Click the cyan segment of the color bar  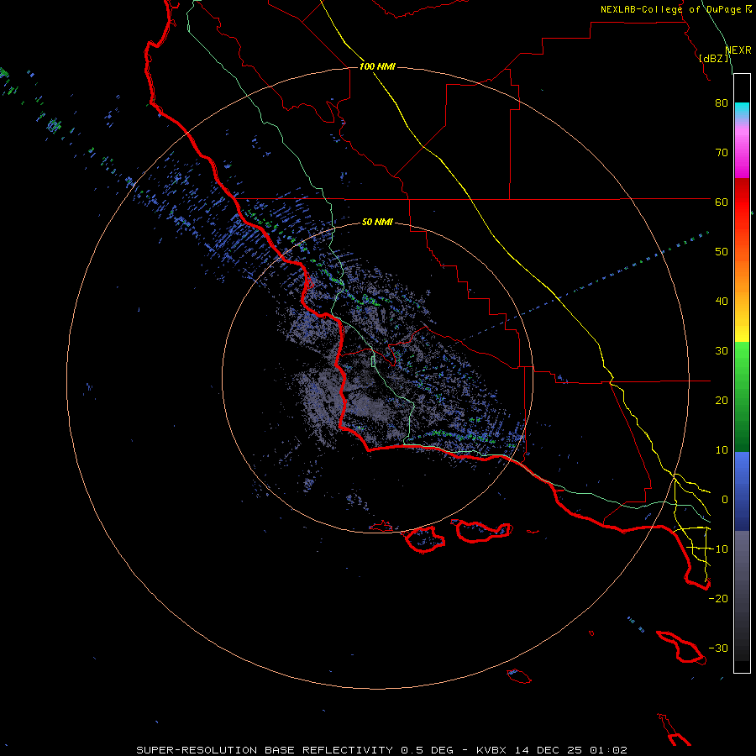[742, 110]
